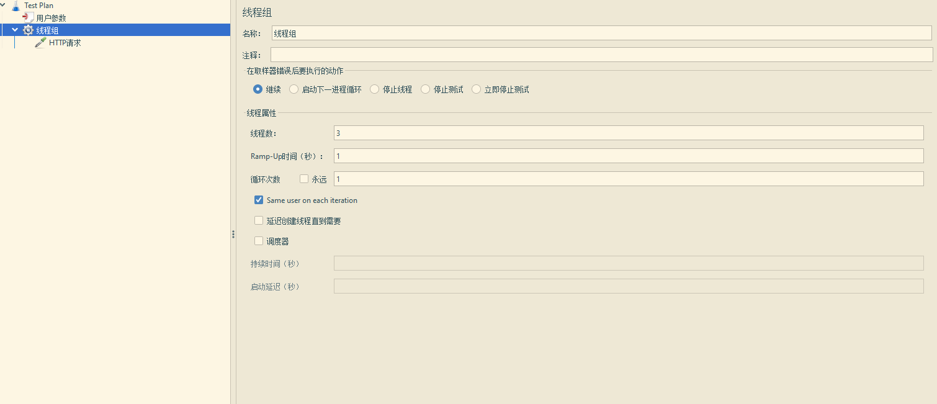Click the 持续时间（秒） field
Image resolution: width=937 pixels, height=404 pixels.
pyautogui.click(x=629, y=263)
